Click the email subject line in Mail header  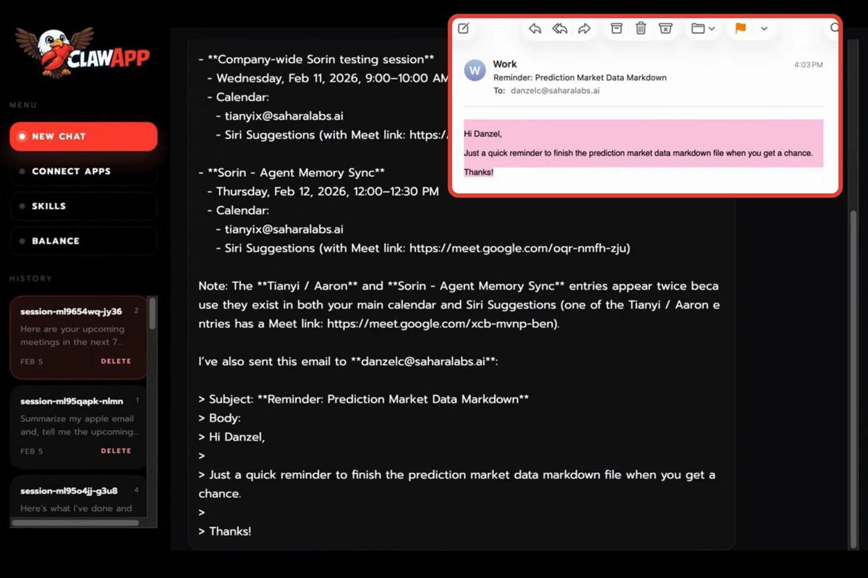pos(580,77)
